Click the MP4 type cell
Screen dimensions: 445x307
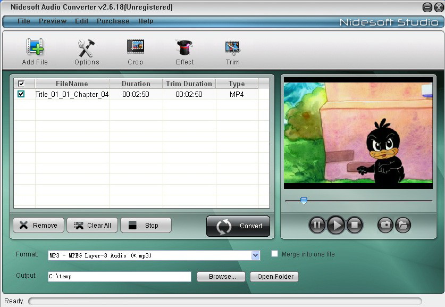click(237, 94)
